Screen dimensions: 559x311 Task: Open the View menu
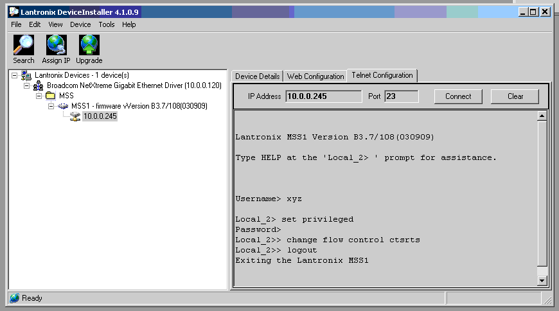click(x=55, y=24)
